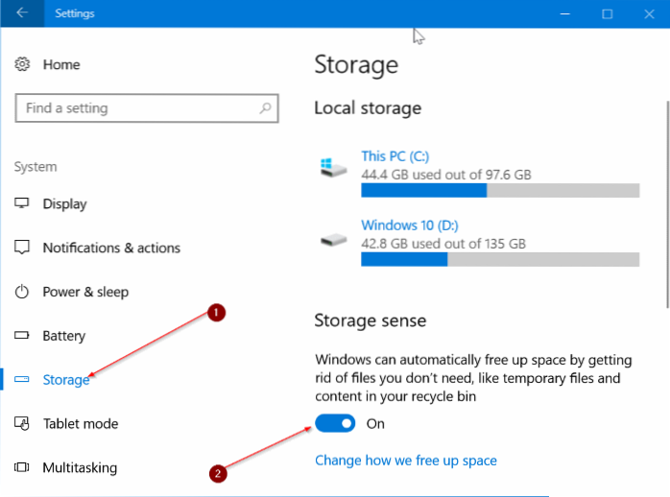Viewport: 670px width, 497px height.
Task: Click the back arrow in title bar
Action: tap(22, 14)
